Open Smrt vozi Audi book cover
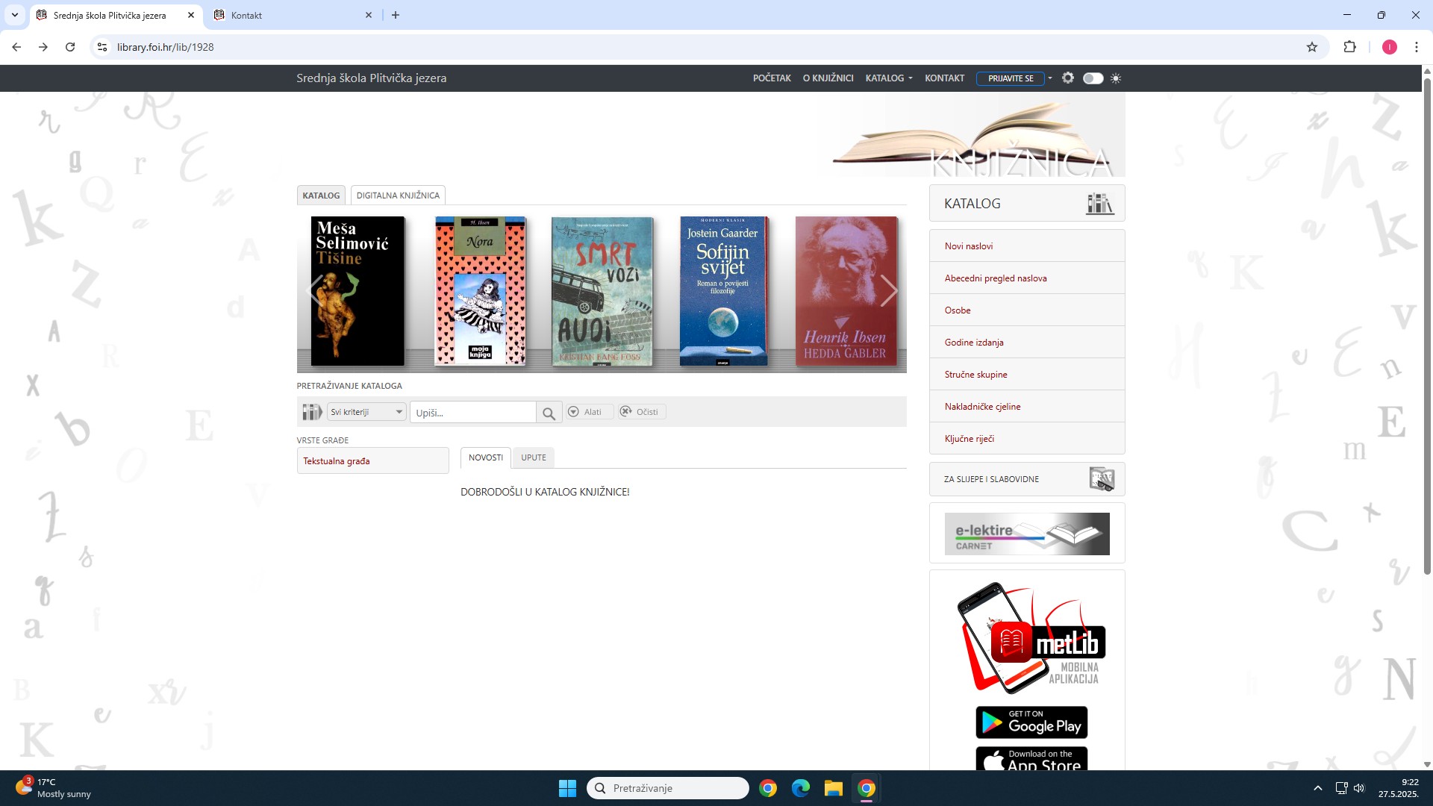 coord(602,291)
